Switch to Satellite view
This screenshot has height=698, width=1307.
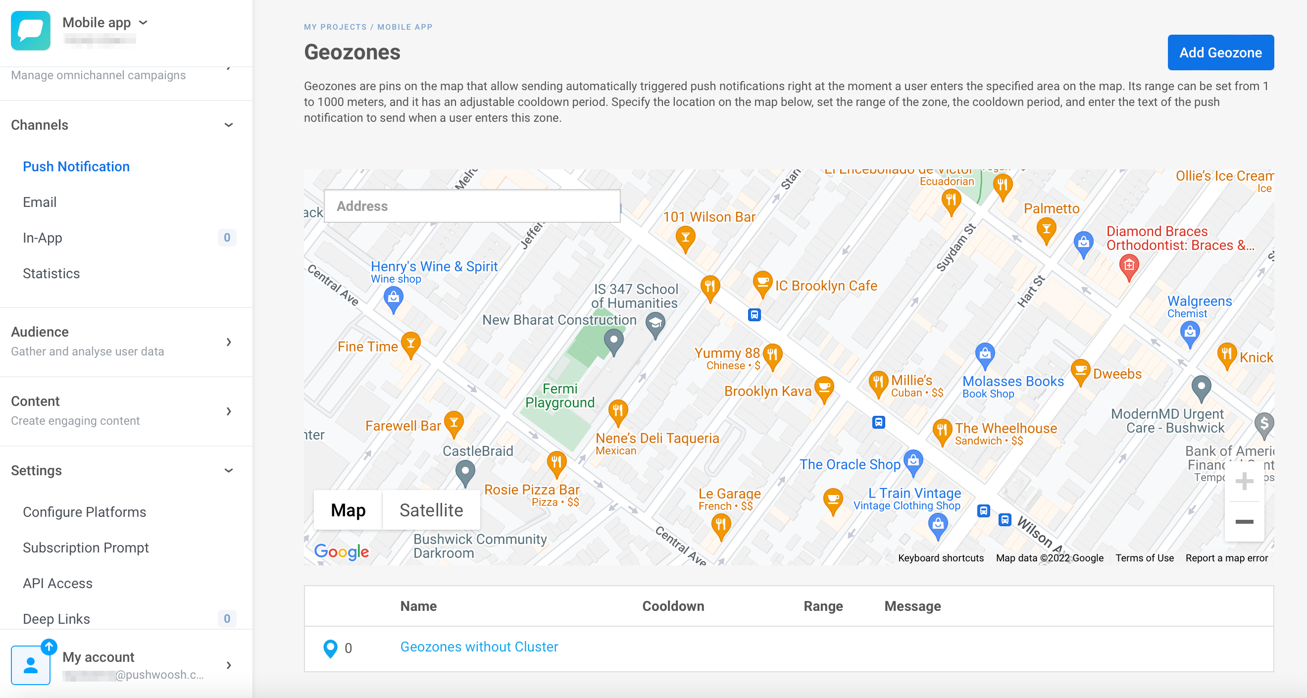click(431, 510)
